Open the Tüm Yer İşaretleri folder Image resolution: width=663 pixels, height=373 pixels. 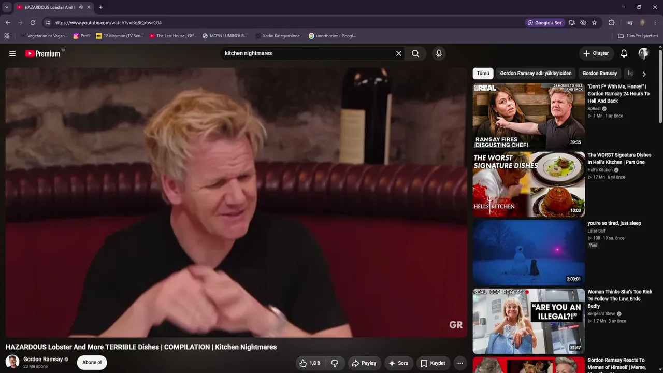(638, 36)
